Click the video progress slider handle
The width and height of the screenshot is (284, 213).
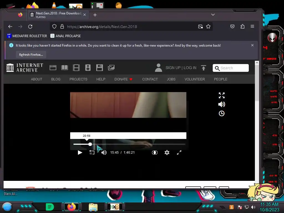pos(90,144)
